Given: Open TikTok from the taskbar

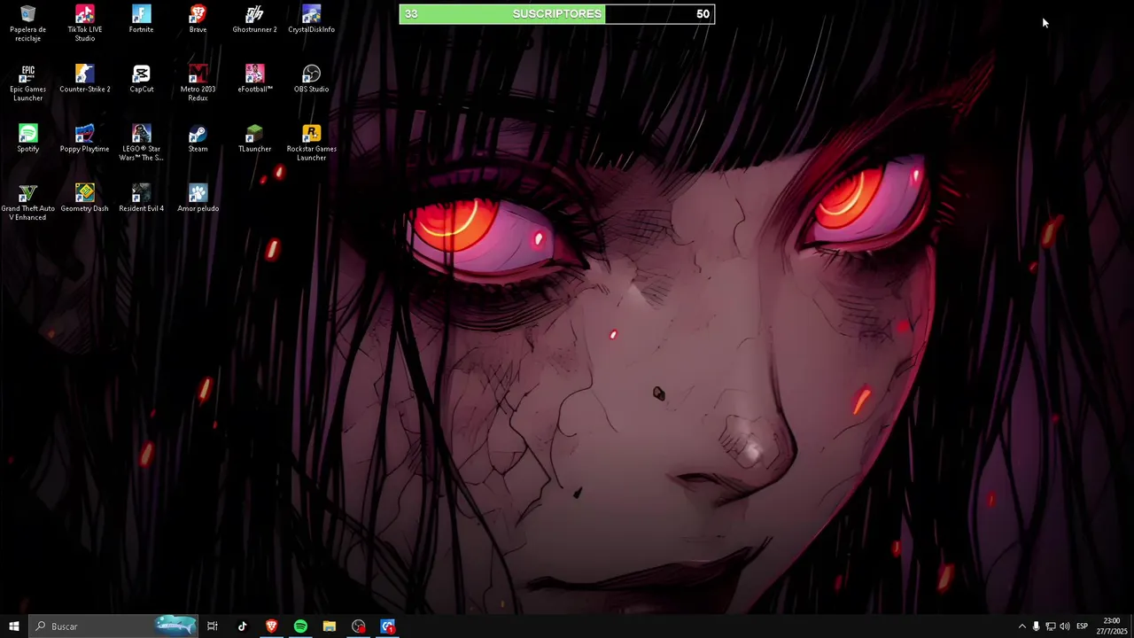Looking at the screenshot, I should pyautogui.click(x=242, y=626).
